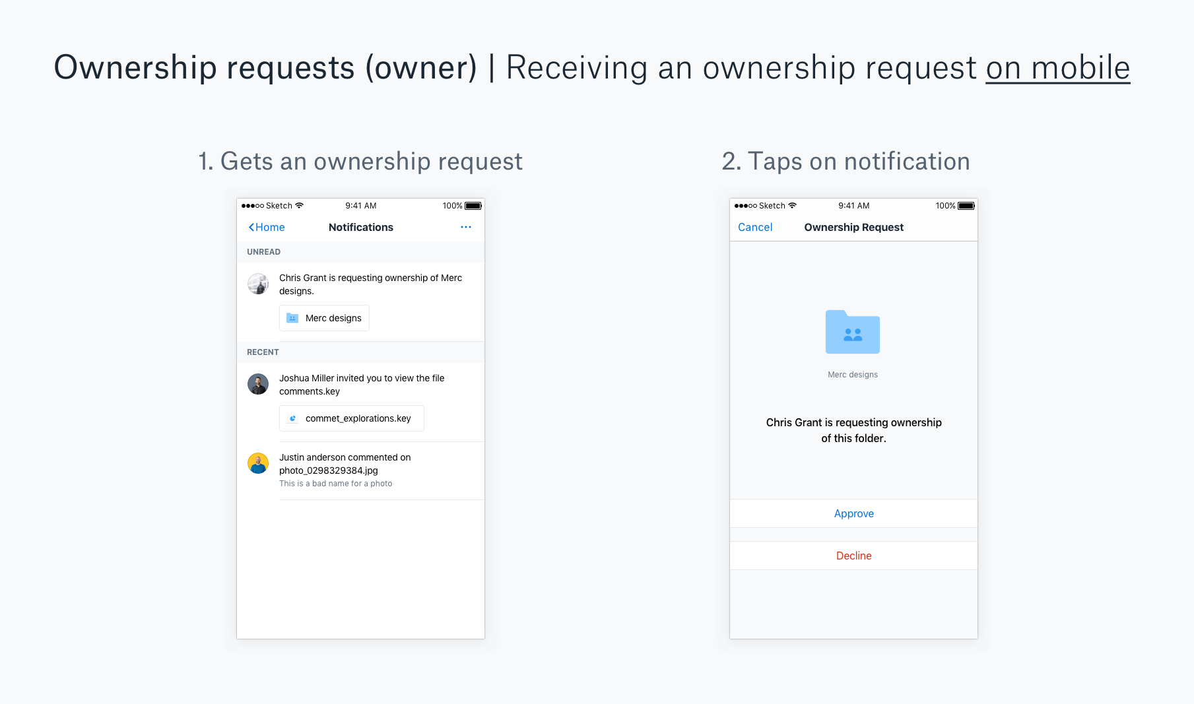Viewport: 1194px width, 704px height.
Task: Approve the ownership request
Action: (853, 513)
